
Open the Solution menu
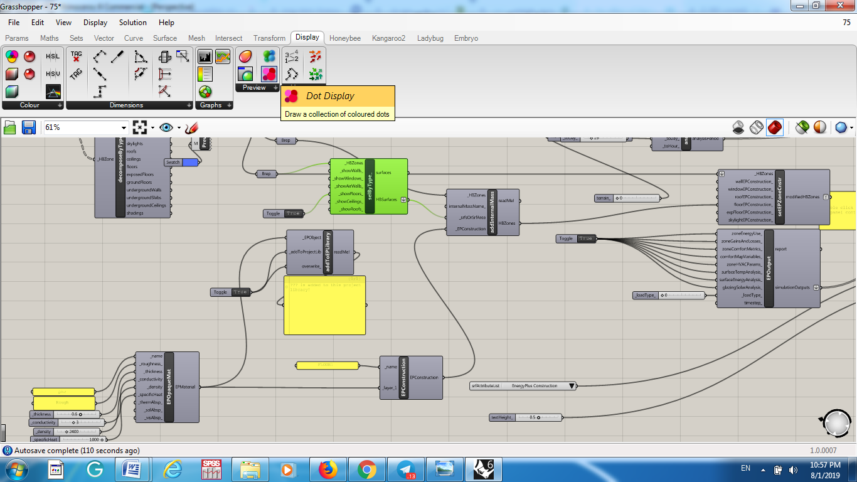pos(133,23)
